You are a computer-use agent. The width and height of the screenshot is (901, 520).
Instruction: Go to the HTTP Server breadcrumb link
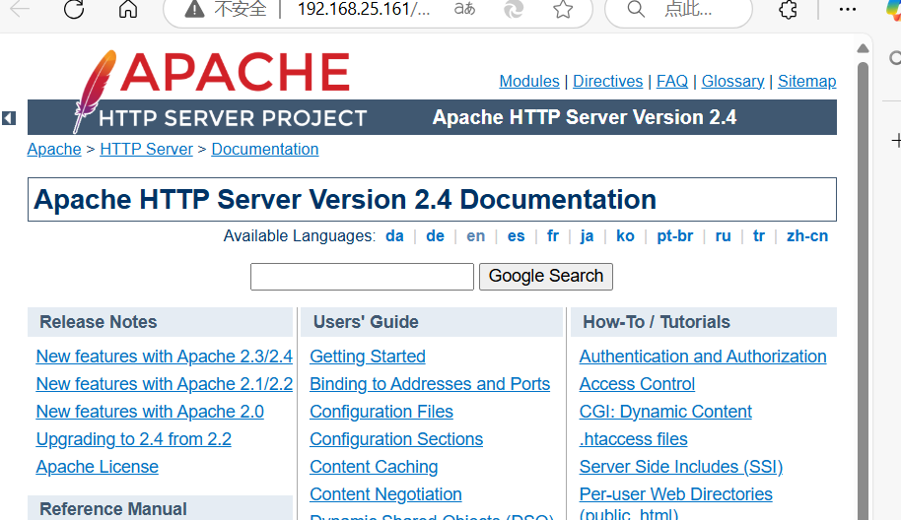[146, 150]
